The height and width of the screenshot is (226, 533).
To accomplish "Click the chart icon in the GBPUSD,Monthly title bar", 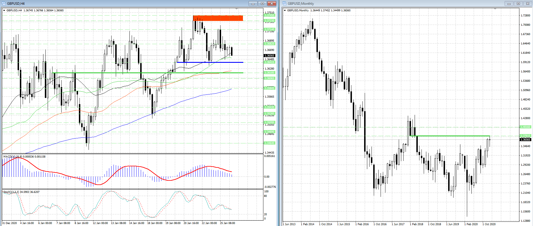I will tap(284, 3).
